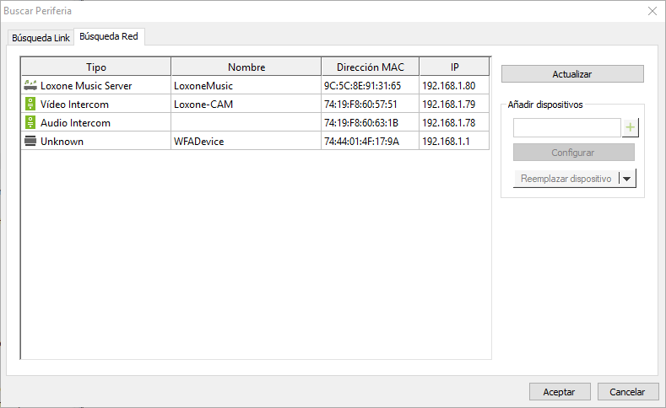Click the Configurar button
Viewport: 666px width, 408px height.
(x=573, y=153)
